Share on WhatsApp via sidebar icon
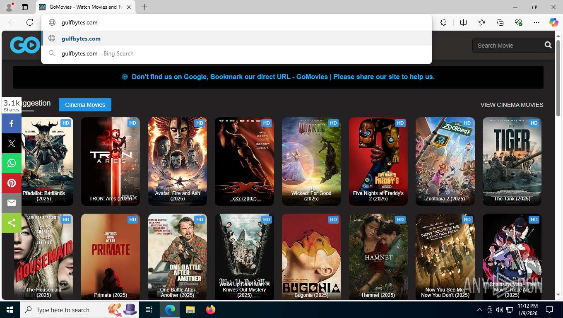 coord(12,163)
